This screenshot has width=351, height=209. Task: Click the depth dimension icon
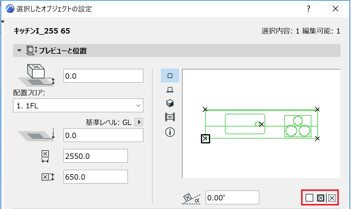pyautogui.click(x=48, y=177)
